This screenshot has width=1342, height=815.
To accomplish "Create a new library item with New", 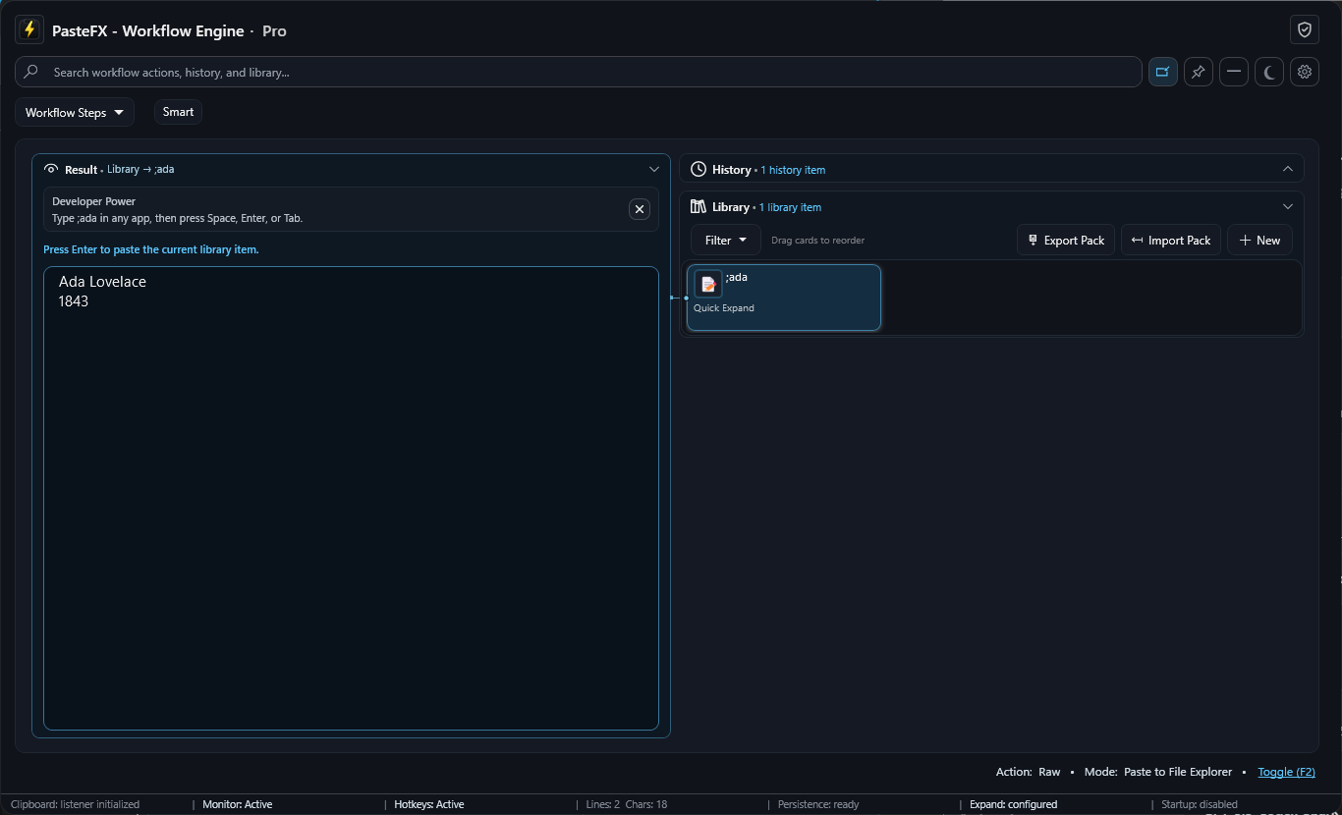I will [1260, 240].
